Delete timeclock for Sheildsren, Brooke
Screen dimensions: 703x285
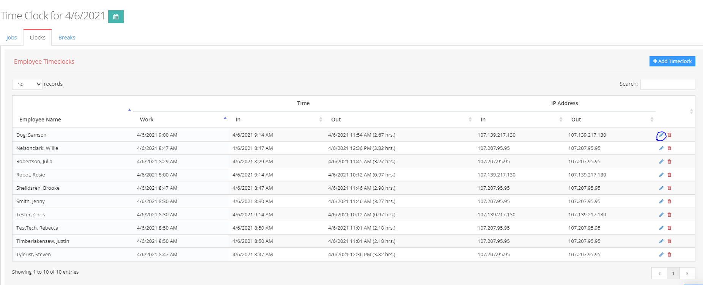click(670, 188)
